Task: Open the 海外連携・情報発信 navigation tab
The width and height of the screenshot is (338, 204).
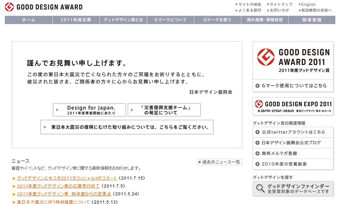Action: 265,20
